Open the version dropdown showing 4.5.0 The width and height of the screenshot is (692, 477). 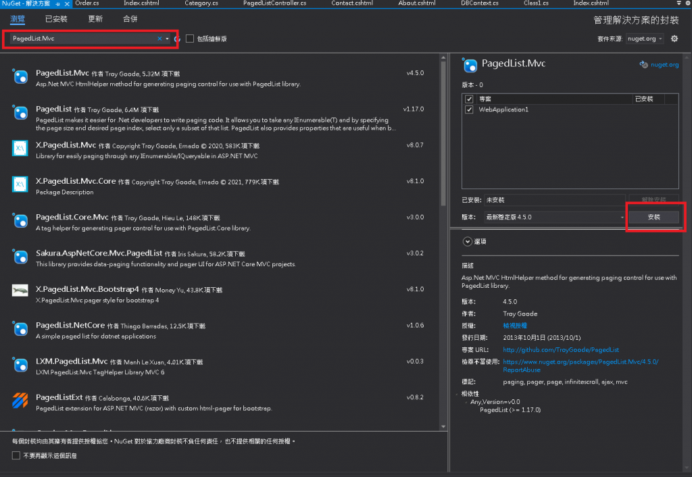[555, 217]
